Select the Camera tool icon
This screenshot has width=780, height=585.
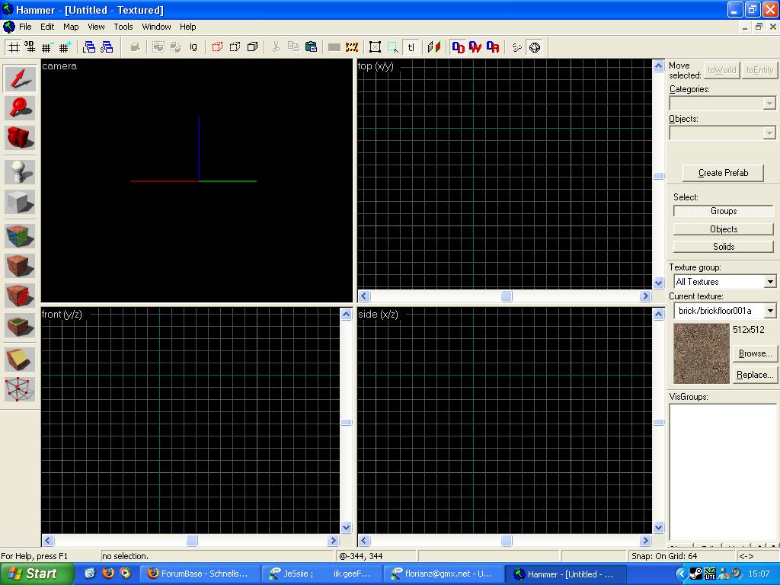click(x=20, y=137)
